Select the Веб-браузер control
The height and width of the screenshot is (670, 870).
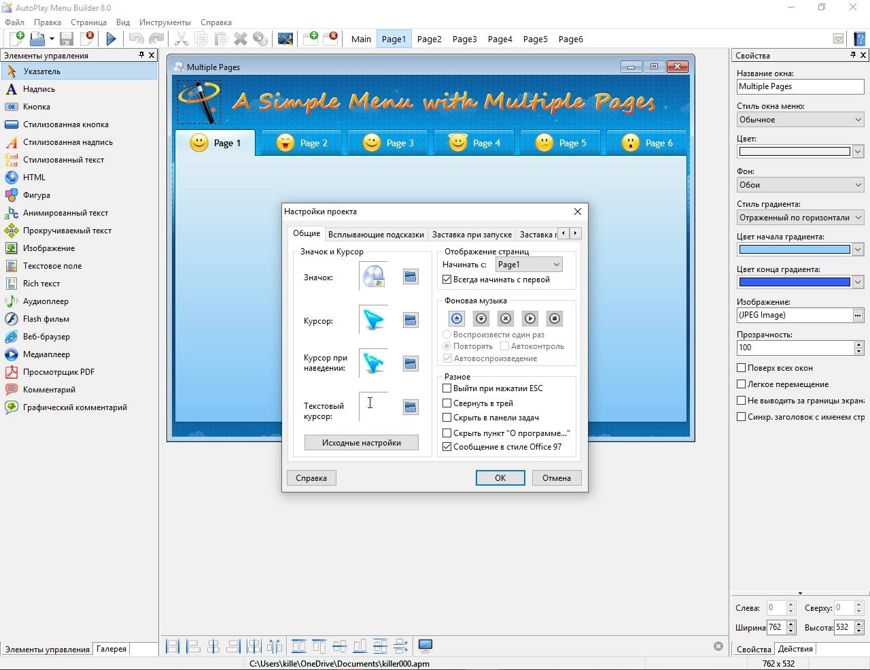(x=79, y=336)
